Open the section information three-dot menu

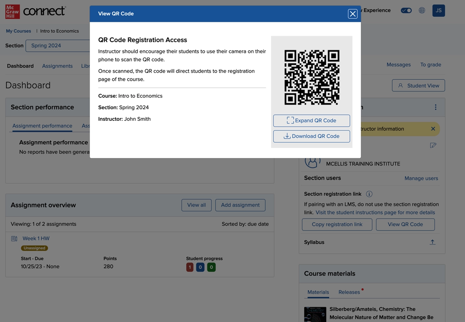(x=436, y=107)
